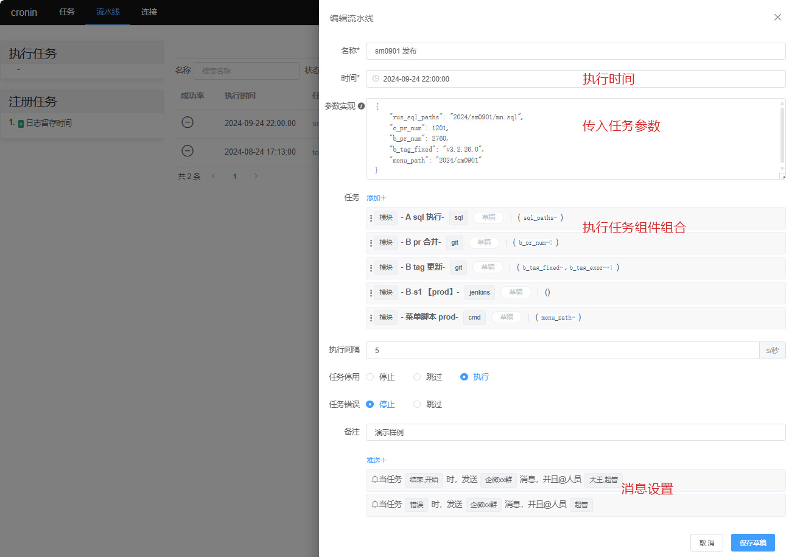
Task: Click the status icon of the 2024-09-24 22:00:00 row
Action: click(x=188, y=122)
